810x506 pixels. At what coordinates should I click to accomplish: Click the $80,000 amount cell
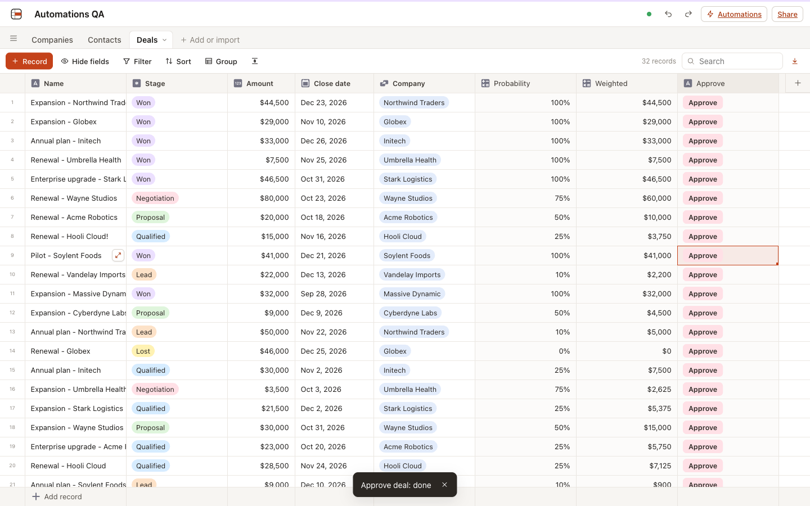tap(262, 198)
